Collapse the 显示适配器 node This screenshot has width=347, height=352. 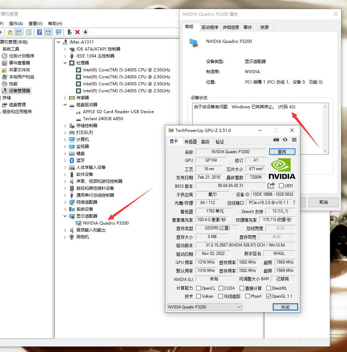65,216
